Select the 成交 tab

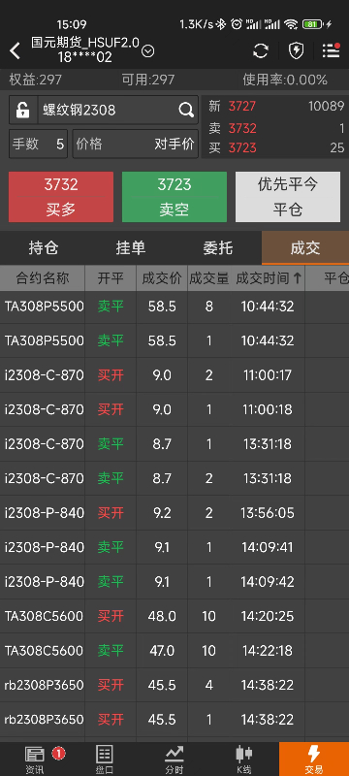[305, 248]
